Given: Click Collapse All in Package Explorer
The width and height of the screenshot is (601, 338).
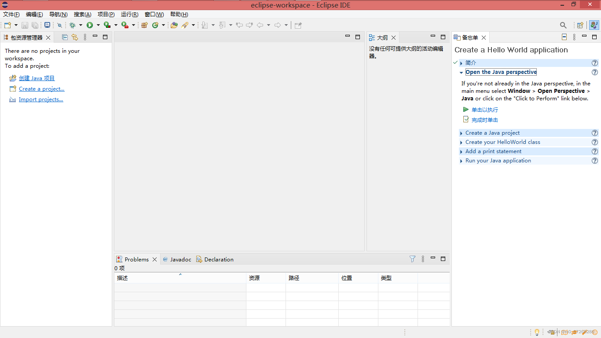Looking at the screenshot, I should [x=65, y=37].
